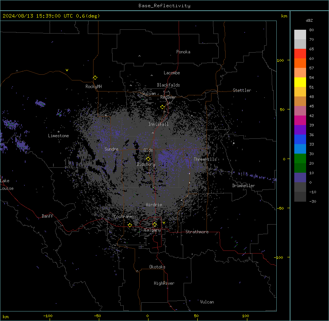Click the white plus marker north of Drumheller
The height and width of the screenshot is (321, 329).
coord(234,143)
